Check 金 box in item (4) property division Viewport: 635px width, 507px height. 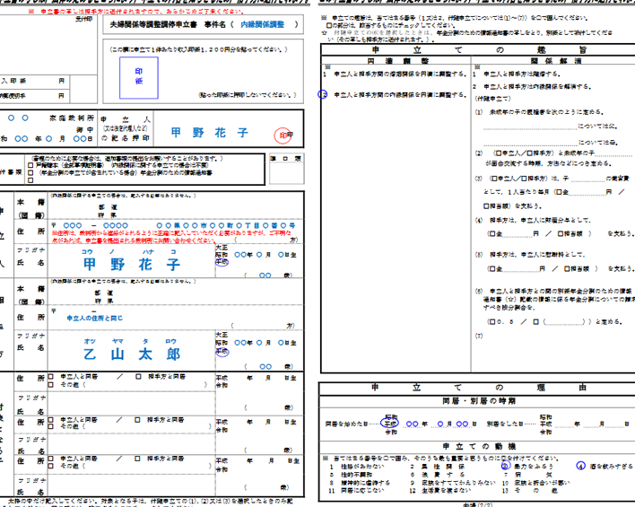click(493, 234)
